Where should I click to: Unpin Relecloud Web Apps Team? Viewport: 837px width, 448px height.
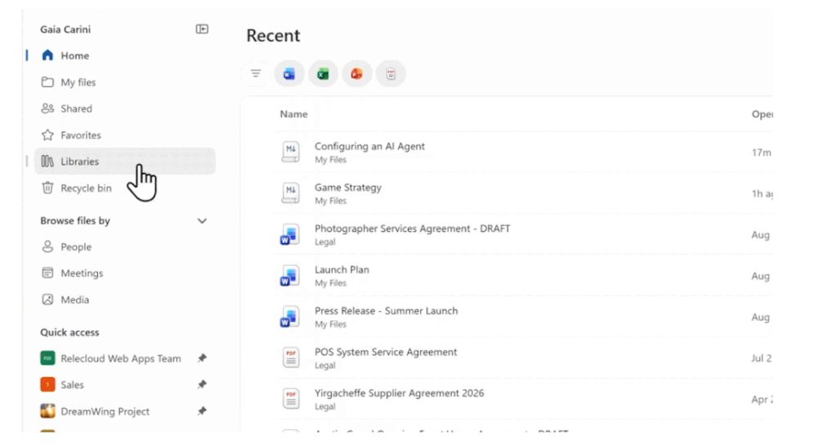(x=202, y=358)
